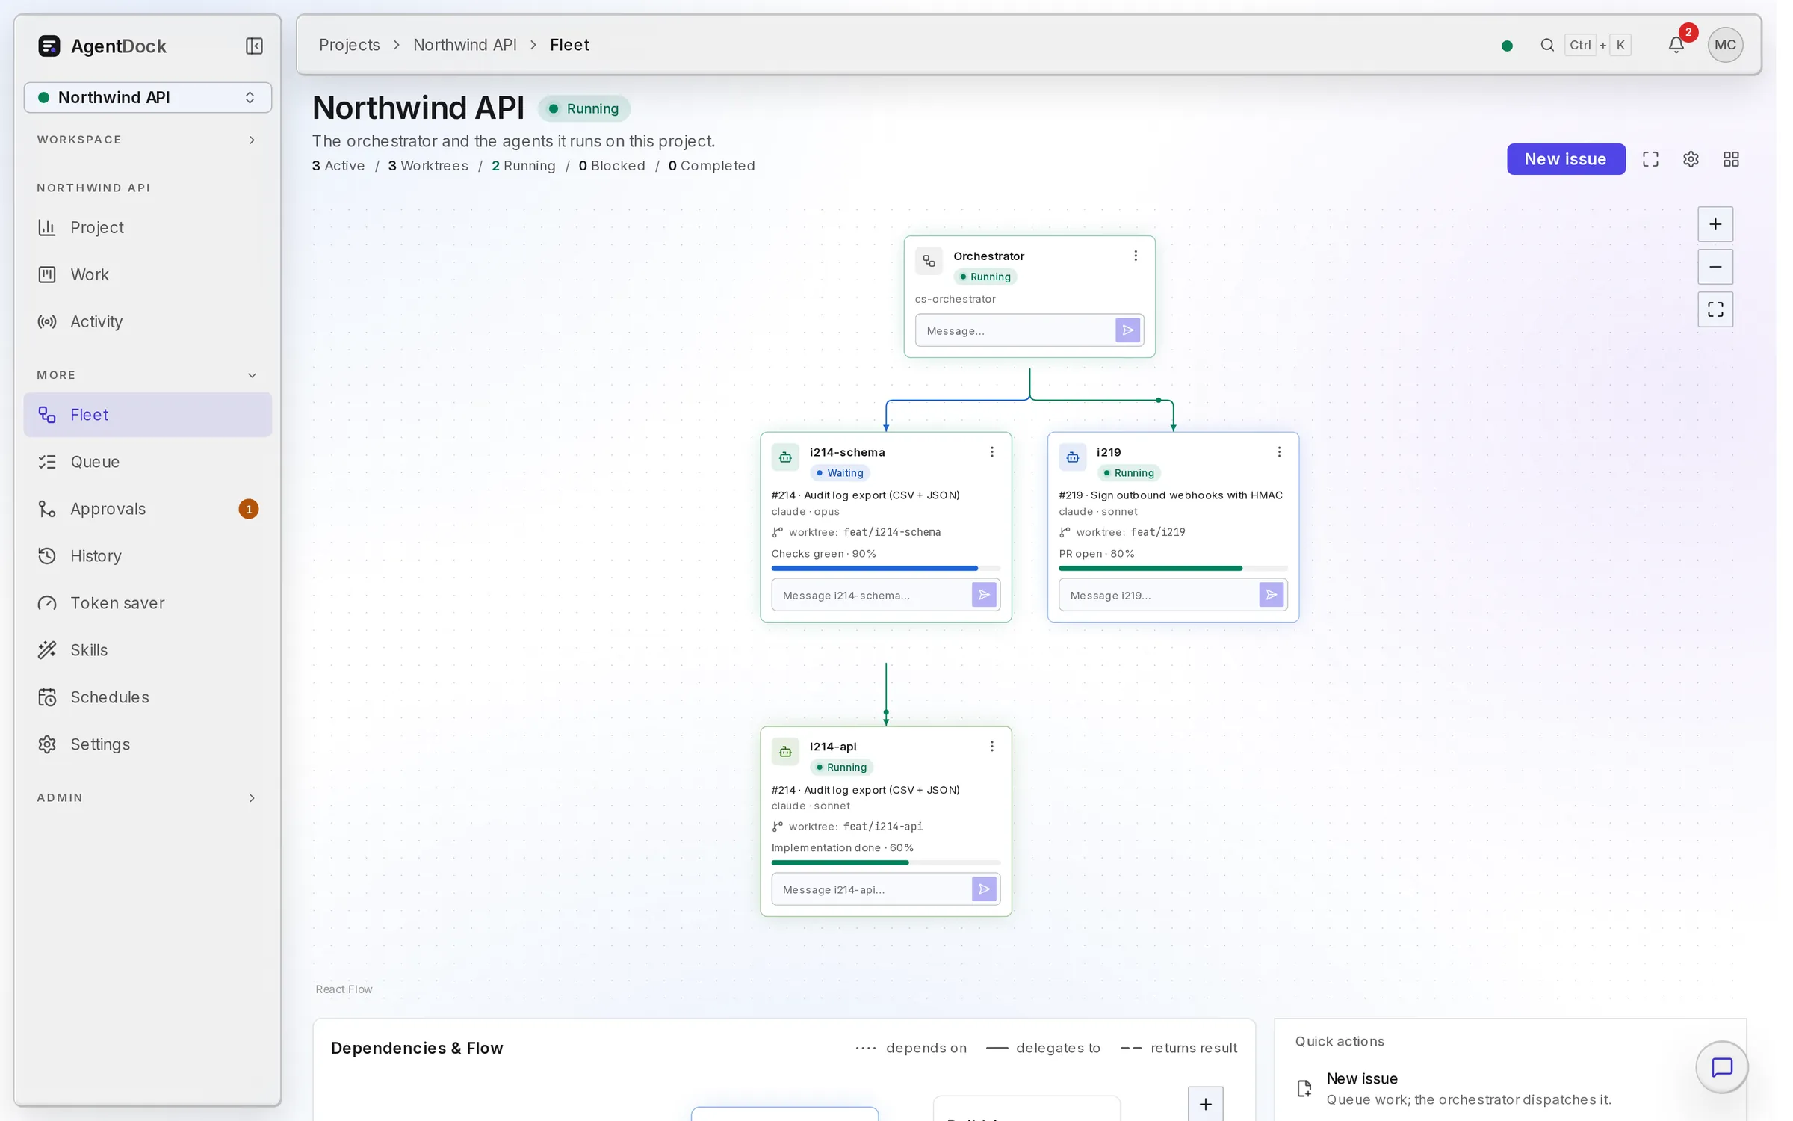Viewport: 1793px width, 1121px height.
Task: Switch to grid layout view icon
Action: pos(1731,159)
